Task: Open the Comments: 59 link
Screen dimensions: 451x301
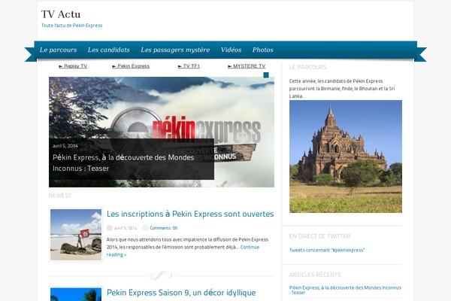Action: point(163,228)
